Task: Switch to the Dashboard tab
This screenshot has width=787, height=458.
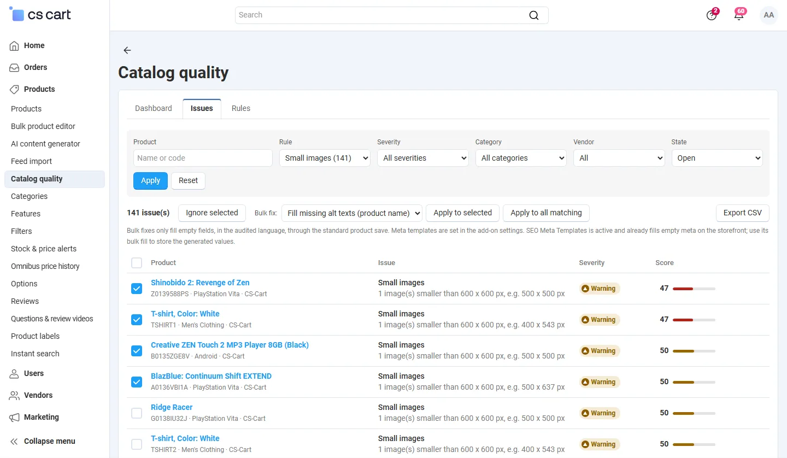Action: [x=154, y=108]
